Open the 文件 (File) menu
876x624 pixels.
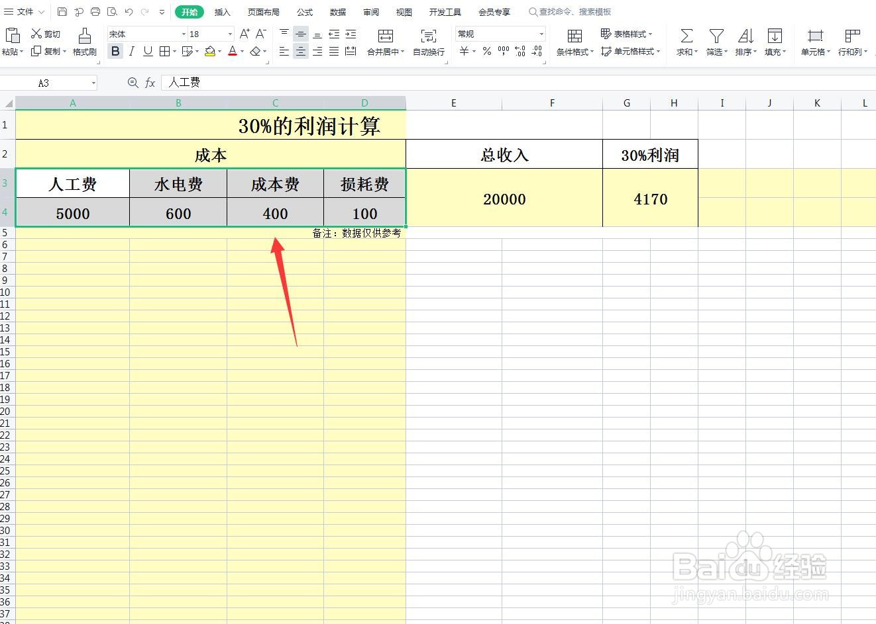click(24, 11)
